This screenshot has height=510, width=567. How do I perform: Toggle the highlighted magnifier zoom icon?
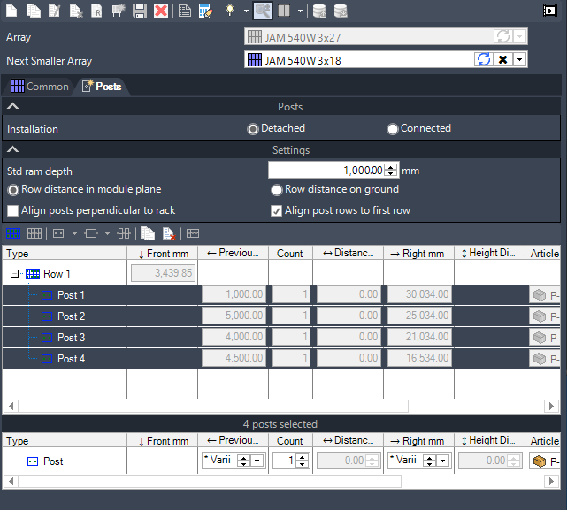[263, 10]
